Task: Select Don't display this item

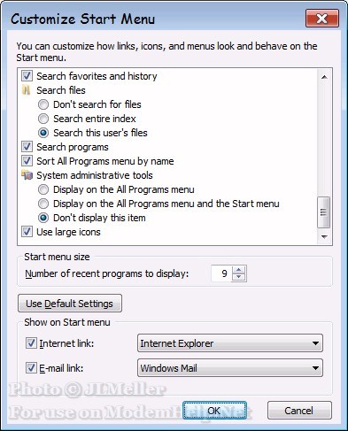Action: [x=43, y=218]
